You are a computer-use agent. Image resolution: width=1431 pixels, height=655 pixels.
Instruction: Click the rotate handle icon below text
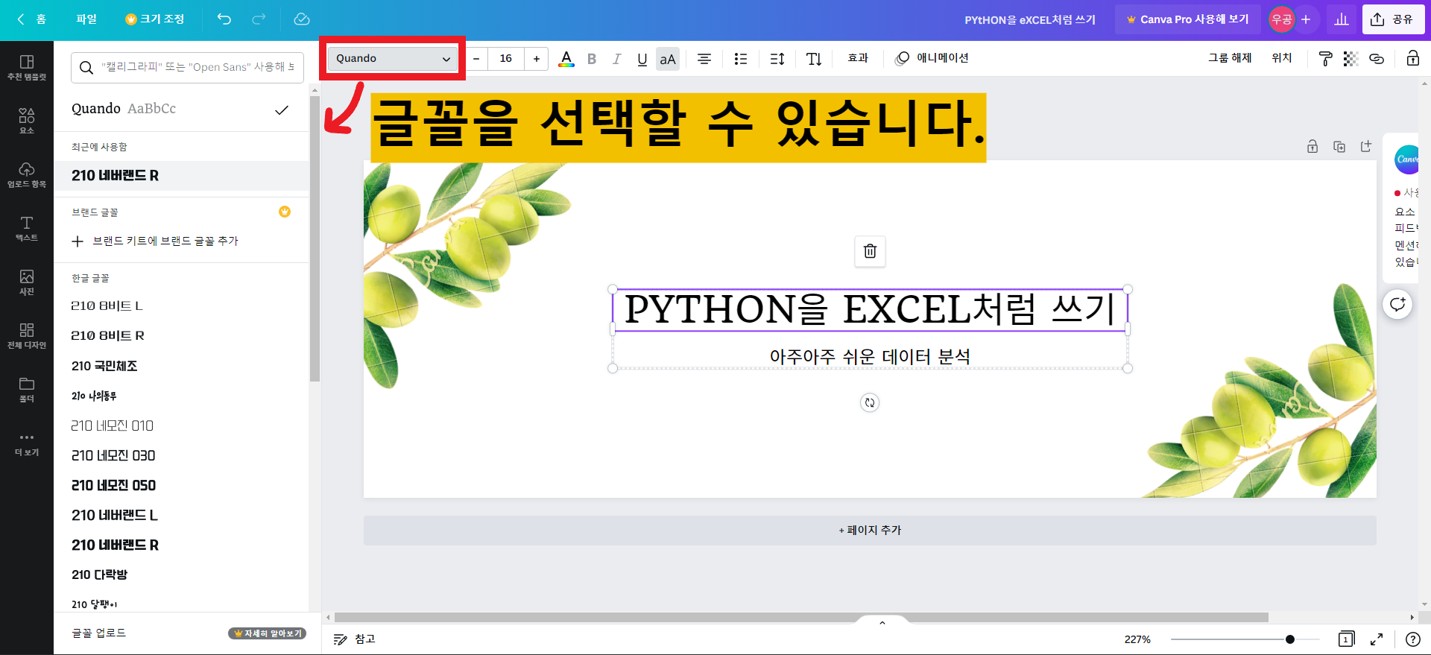pos(870,403)
